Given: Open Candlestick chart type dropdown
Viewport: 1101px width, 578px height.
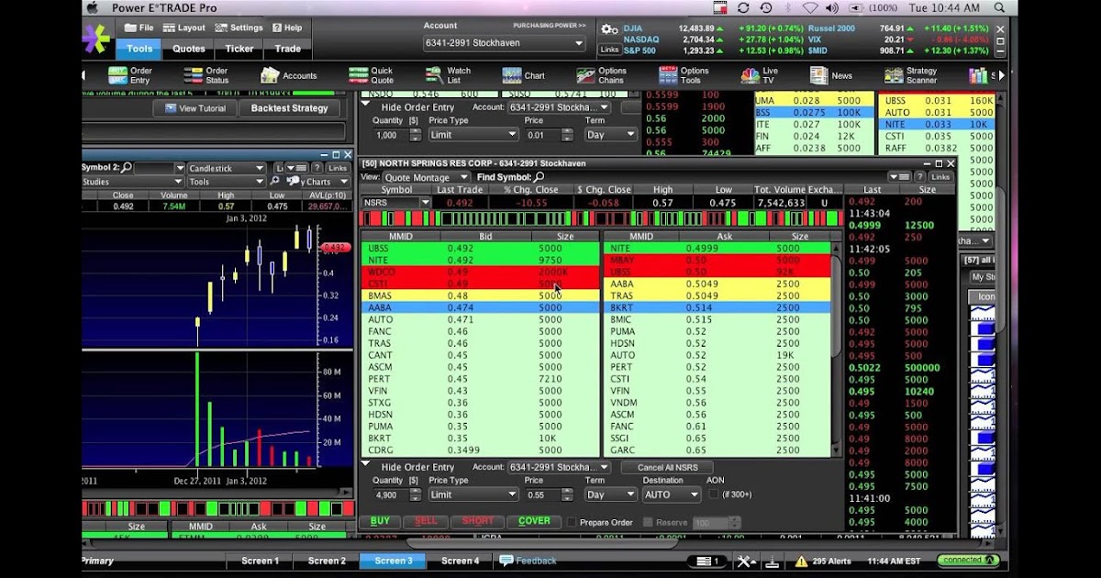Looking at the screenshot, I should pos(226,168).
